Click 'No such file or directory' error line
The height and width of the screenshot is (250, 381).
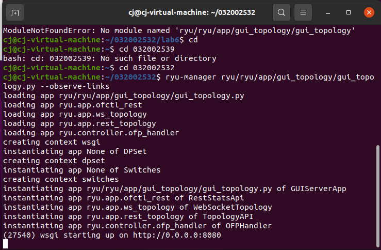pos(110,58)
